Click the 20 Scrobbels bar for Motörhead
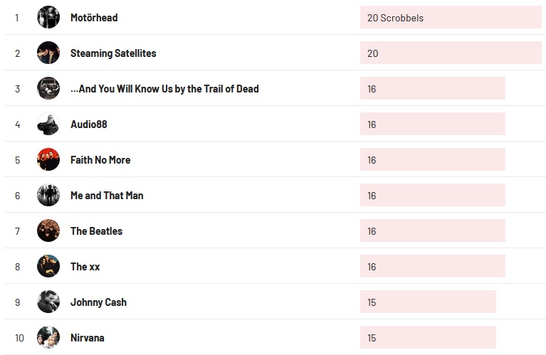 pyautogui.click(x=451, y=18)
